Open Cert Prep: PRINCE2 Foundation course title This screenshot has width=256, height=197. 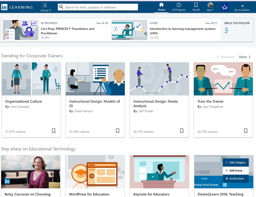click(x=67, y=31)
